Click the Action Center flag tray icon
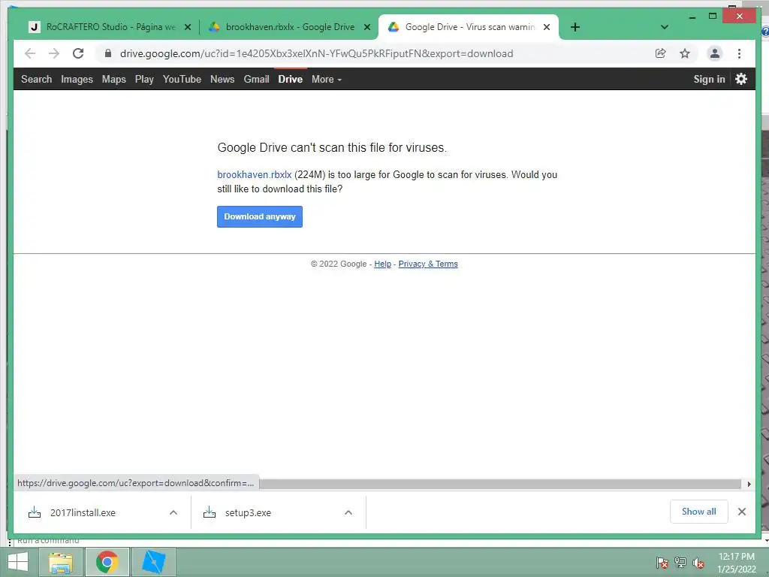Image resolution: width=769 pixels, height=577 pixels. (662, 563)
